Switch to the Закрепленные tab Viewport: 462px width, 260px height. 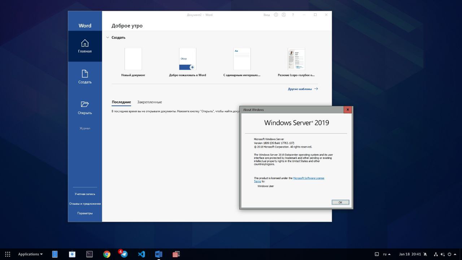(149, 102)
